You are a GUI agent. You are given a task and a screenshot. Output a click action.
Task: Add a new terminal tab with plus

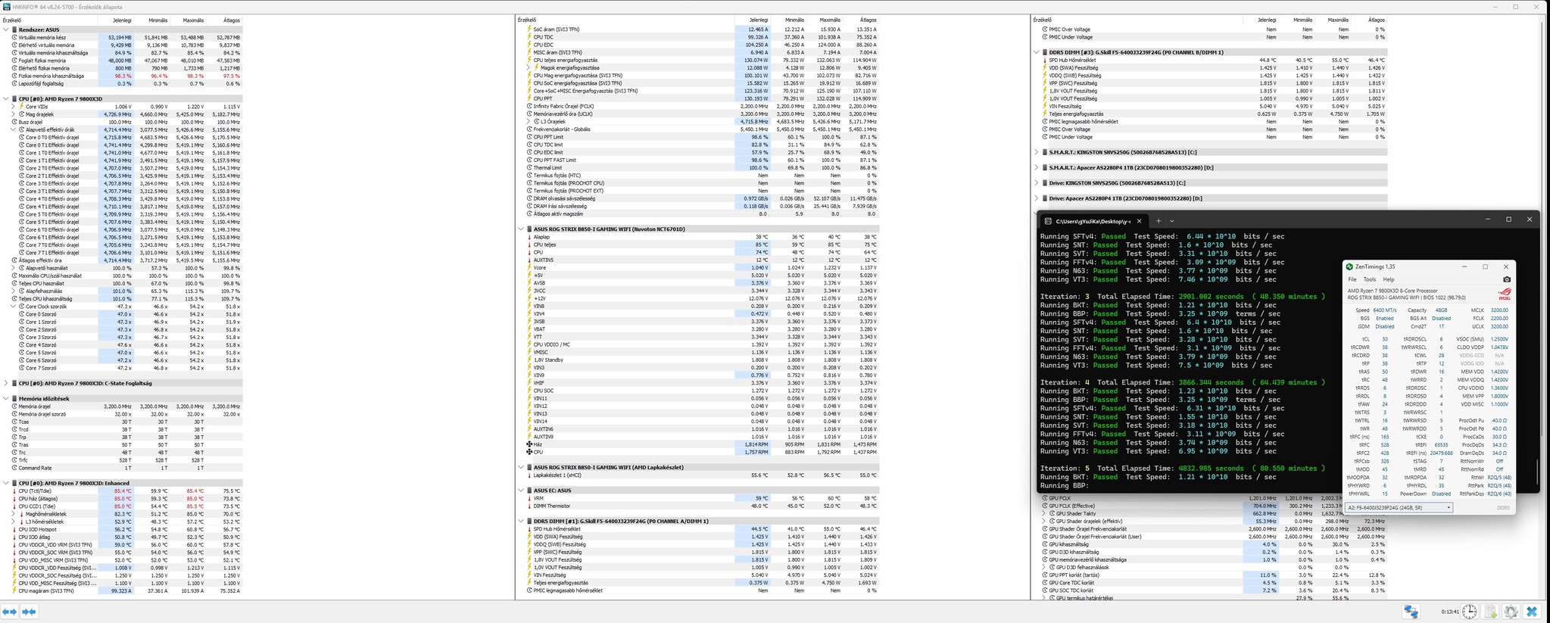1158,221
